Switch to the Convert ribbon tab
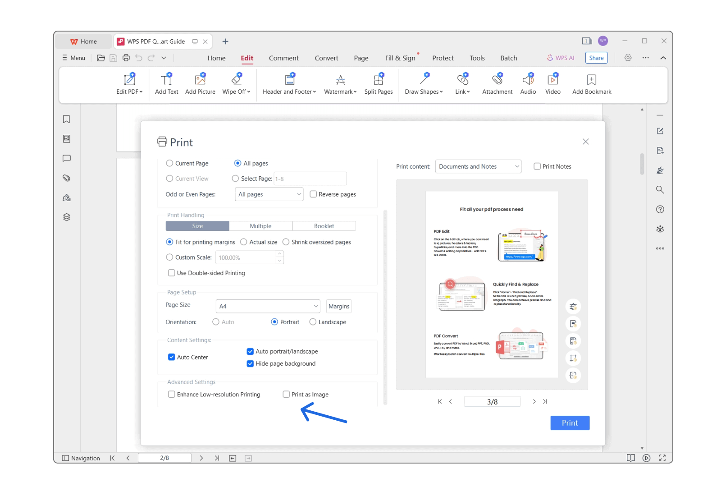 (326, 58)
